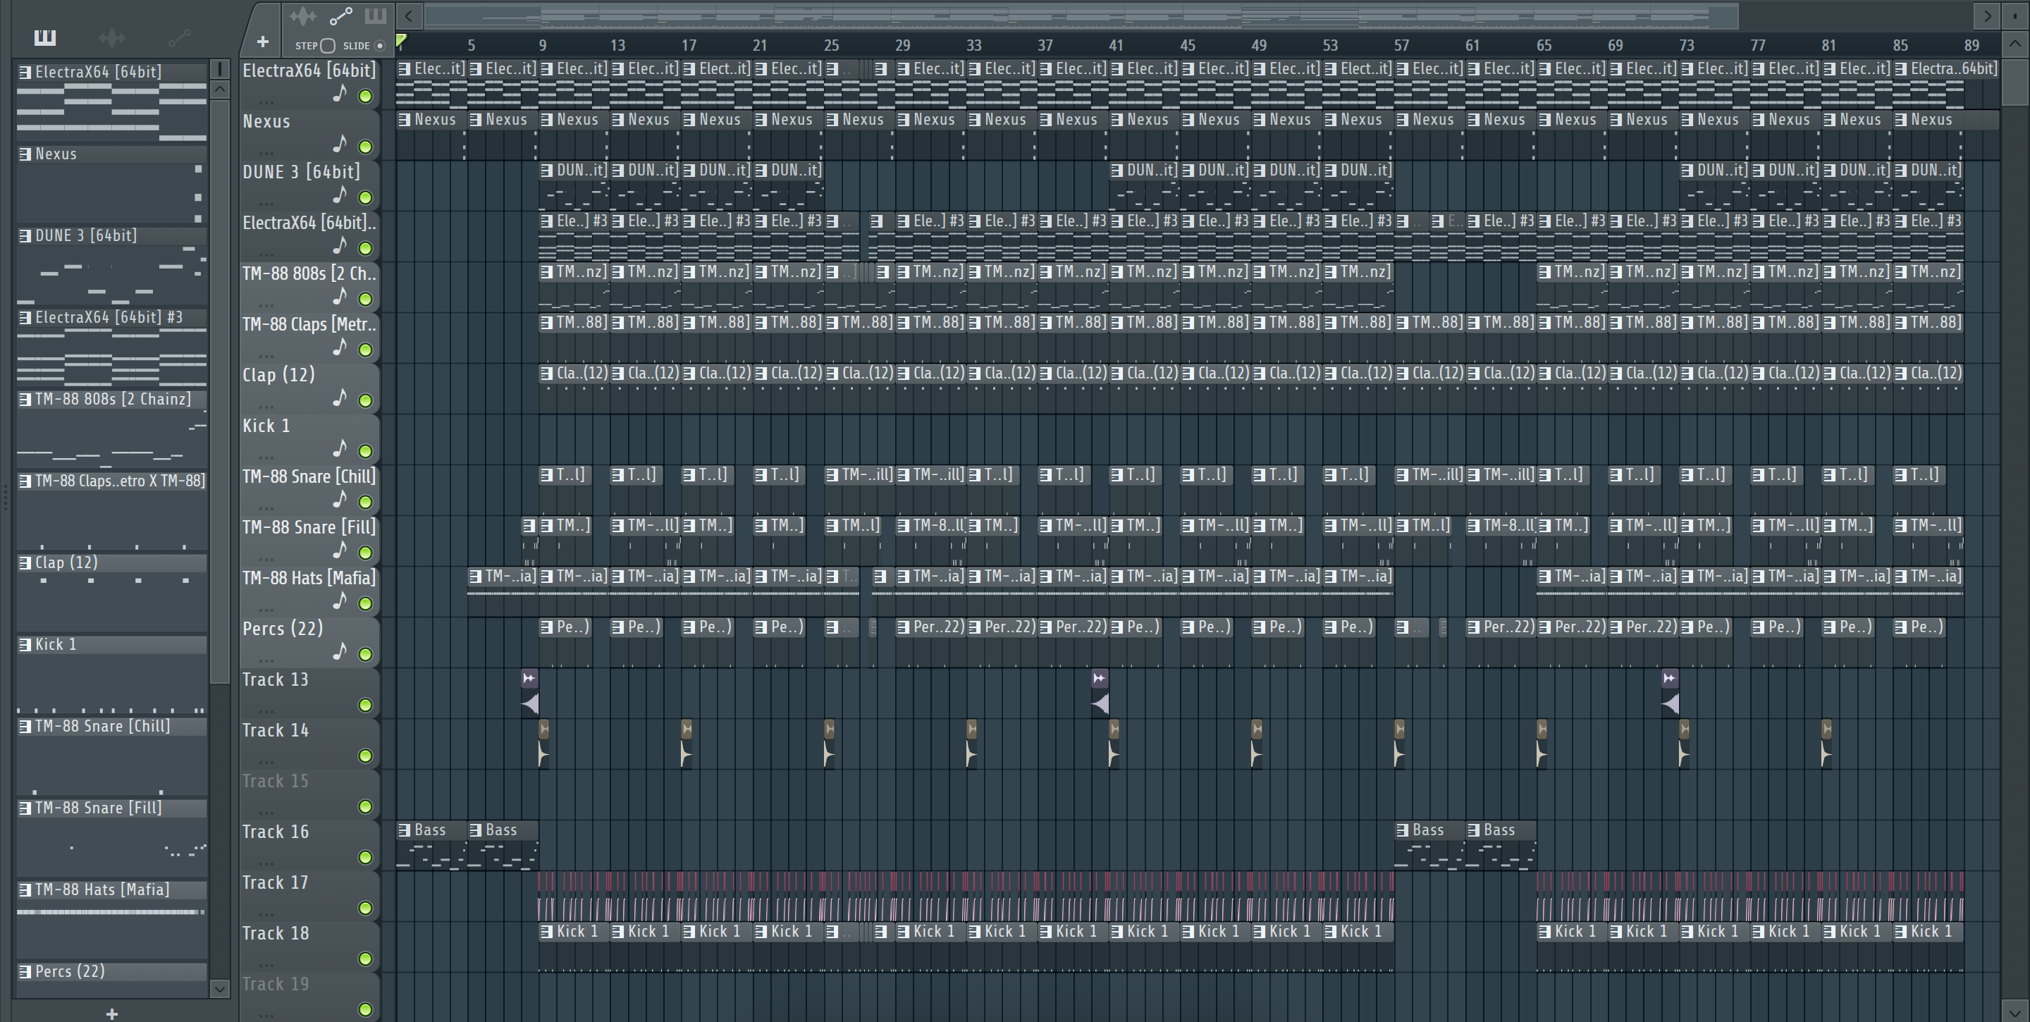Add a new track with the plus tab
The width and height of the screenshot is (2030, 1022).
coord(262,41)
